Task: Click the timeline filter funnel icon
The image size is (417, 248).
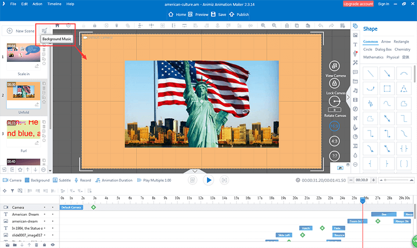Action: tap(12, 191)
